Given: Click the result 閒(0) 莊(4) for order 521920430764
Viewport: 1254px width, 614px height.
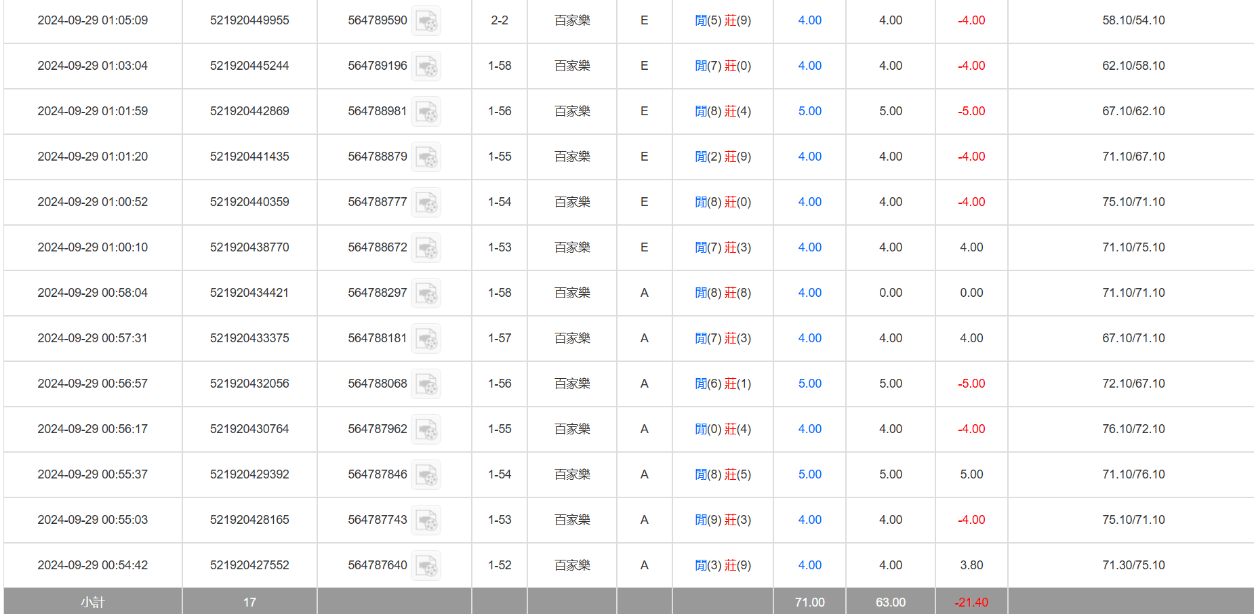Looking at the screenshot, I should [723, 429].
